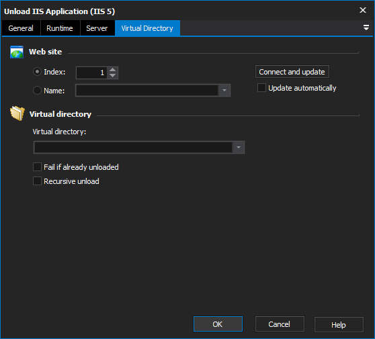Open the tab list menu icon
375x339 pixels.
point(366,28)
